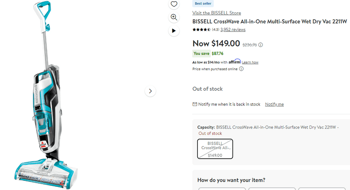The width and height of the screenshot is (350, 190).
Task: Click the Best seller badge
Action: (204, 3)
